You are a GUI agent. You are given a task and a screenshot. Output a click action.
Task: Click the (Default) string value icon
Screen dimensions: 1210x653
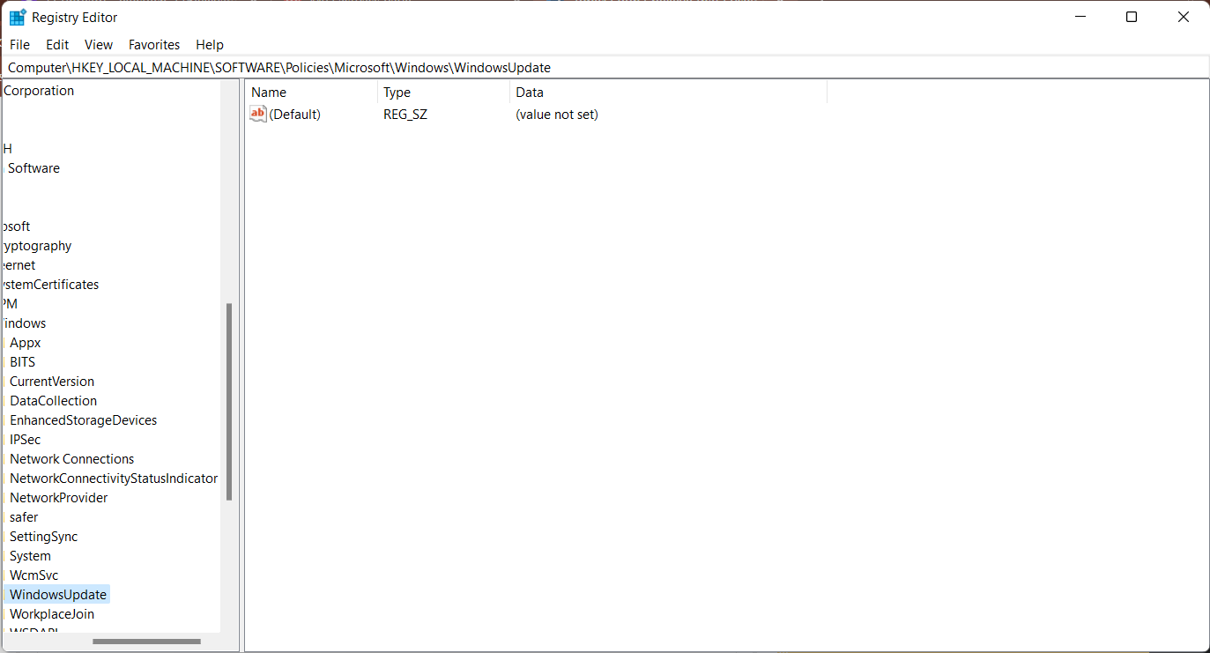pyautogui.click(x=258, y=114)
